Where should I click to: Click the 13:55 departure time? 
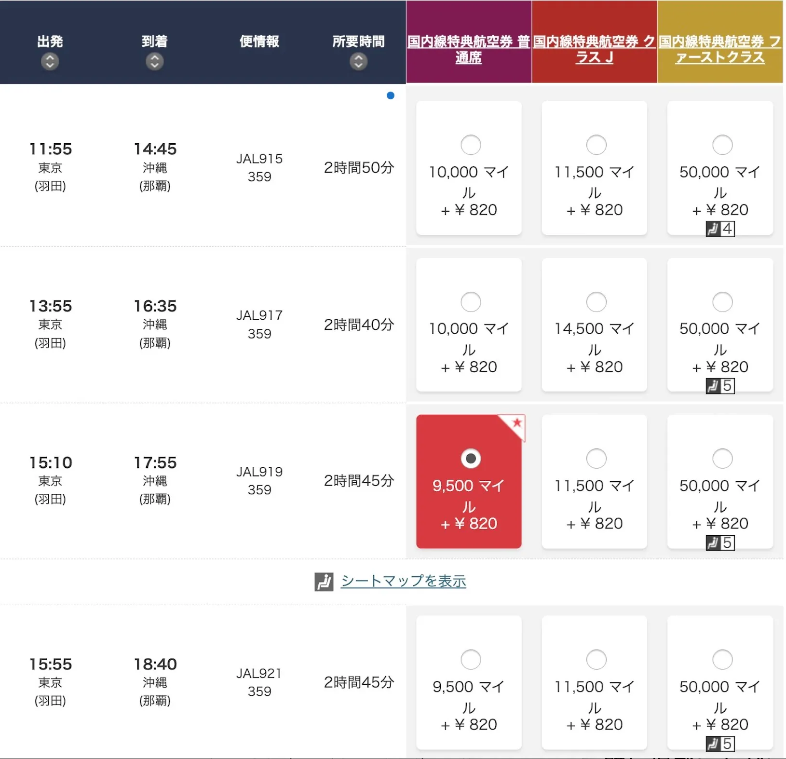(50, 306)
